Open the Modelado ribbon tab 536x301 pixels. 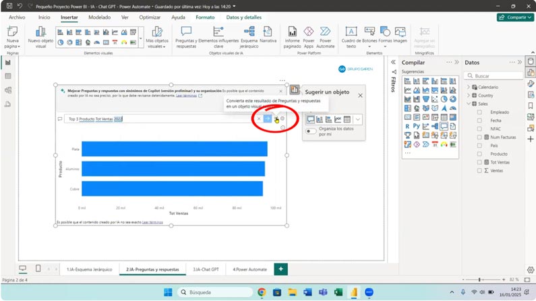pyautogui.click(x=100, y=17)
